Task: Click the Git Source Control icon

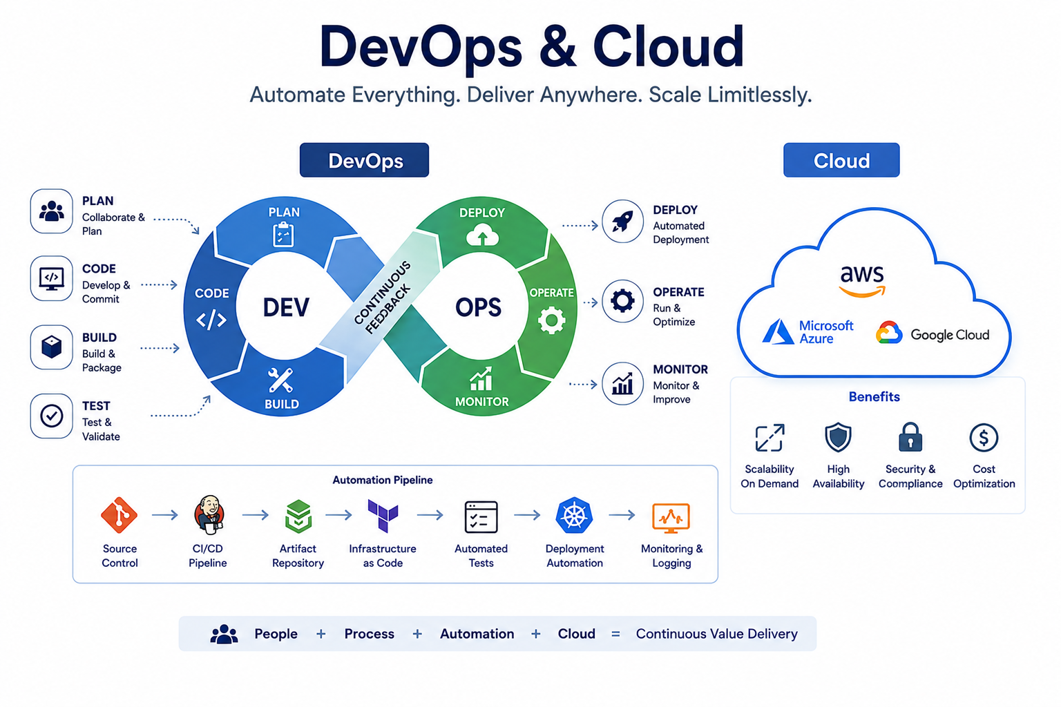Action: click(x=119, y=515)
